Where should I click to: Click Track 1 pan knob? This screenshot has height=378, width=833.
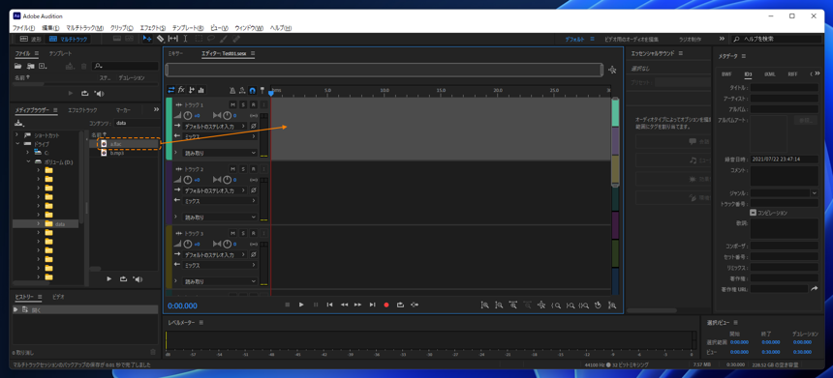[x=228, y=116]
